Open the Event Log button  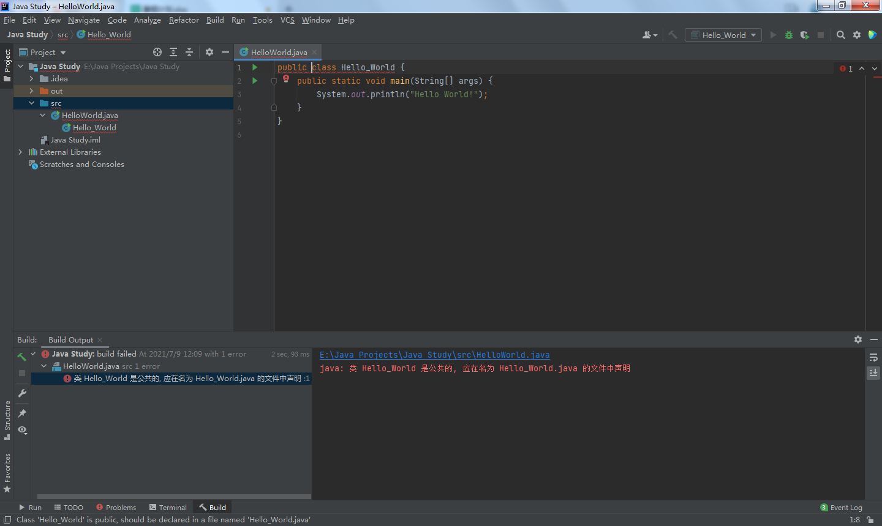pyautogui.click(x=842, y=508)
